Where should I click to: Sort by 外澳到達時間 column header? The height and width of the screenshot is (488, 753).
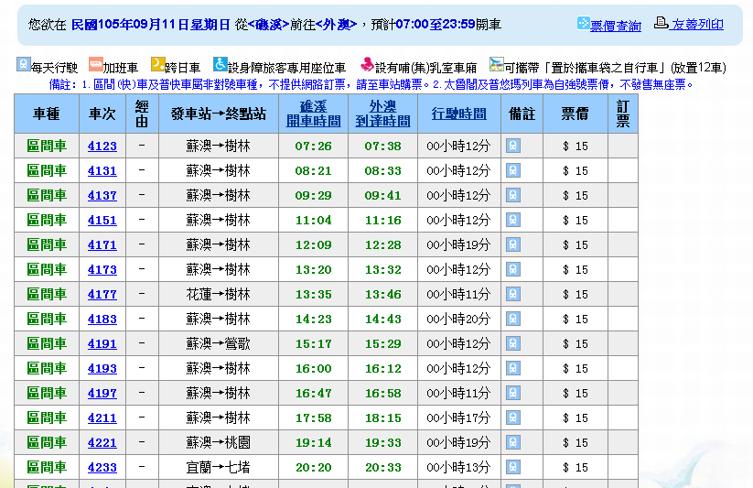(x=382, y=114)
